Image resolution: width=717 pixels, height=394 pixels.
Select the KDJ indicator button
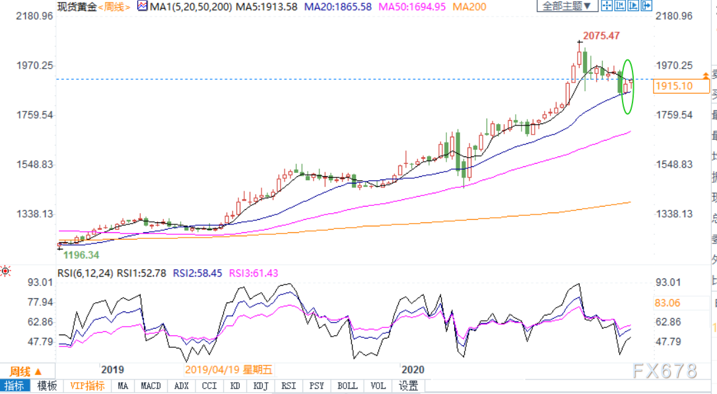tap(261, 386)
